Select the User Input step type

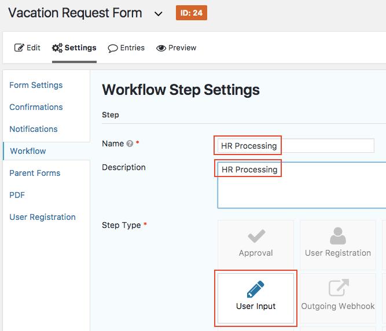click(256, 297)
